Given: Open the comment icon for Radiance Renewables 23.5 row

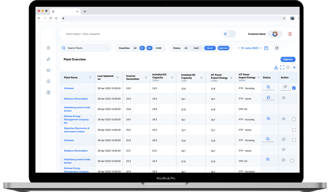Looking at the screenshot, I should (284, 98).
